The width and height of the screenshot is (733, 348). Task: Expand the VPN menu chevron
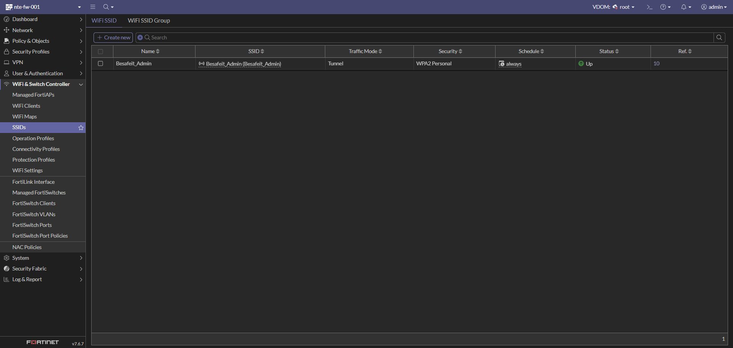[x=81, y=62]
